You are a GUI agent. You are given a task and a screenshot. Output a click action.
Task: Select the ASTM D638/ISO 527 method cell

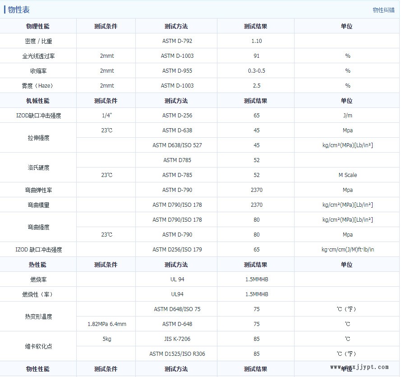click(x=177, y=145)
